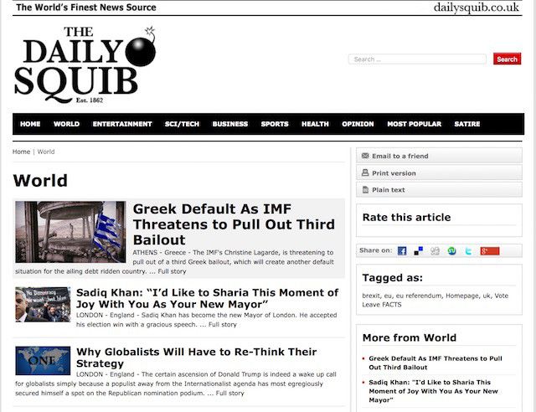Share article on Facebook icon
Viewport: 536px width, 412px height.
coord(402,251)
